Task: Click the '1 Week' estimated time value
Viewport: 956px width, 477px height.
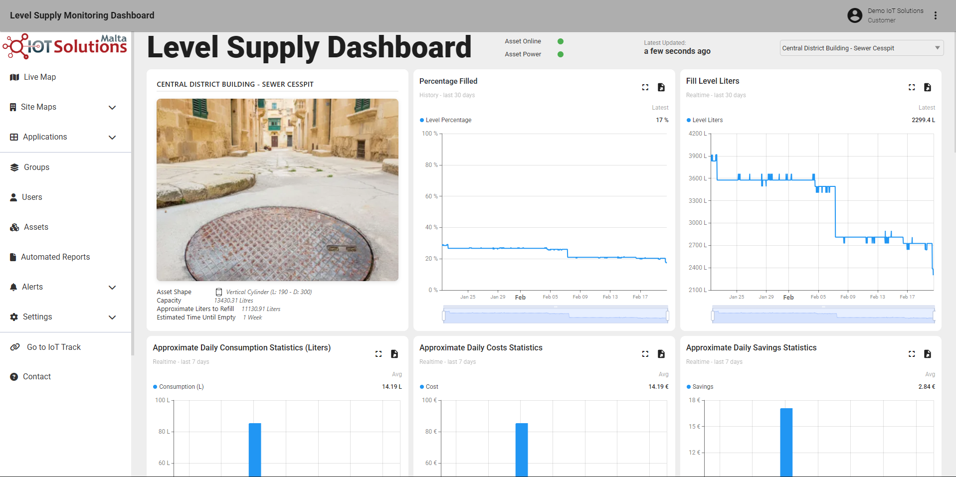Action: tap(252, 318)
